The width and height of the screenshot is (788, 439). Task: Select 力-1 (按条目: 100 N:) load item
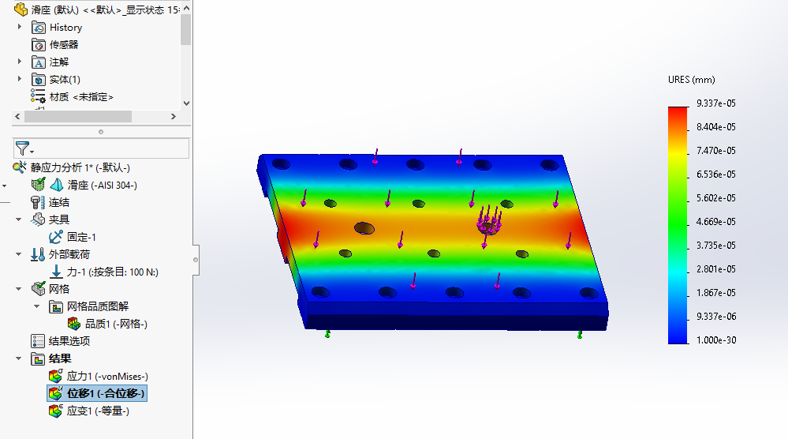coord(113,272)
